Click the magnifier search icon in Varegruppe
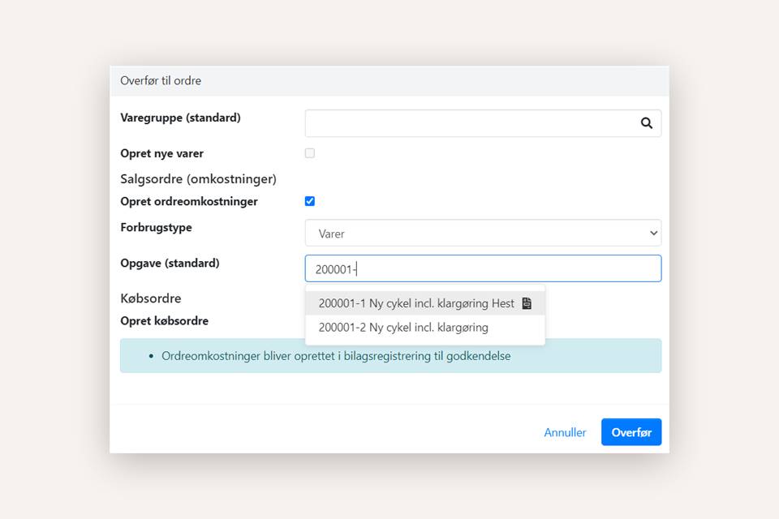 click(646, 123)
